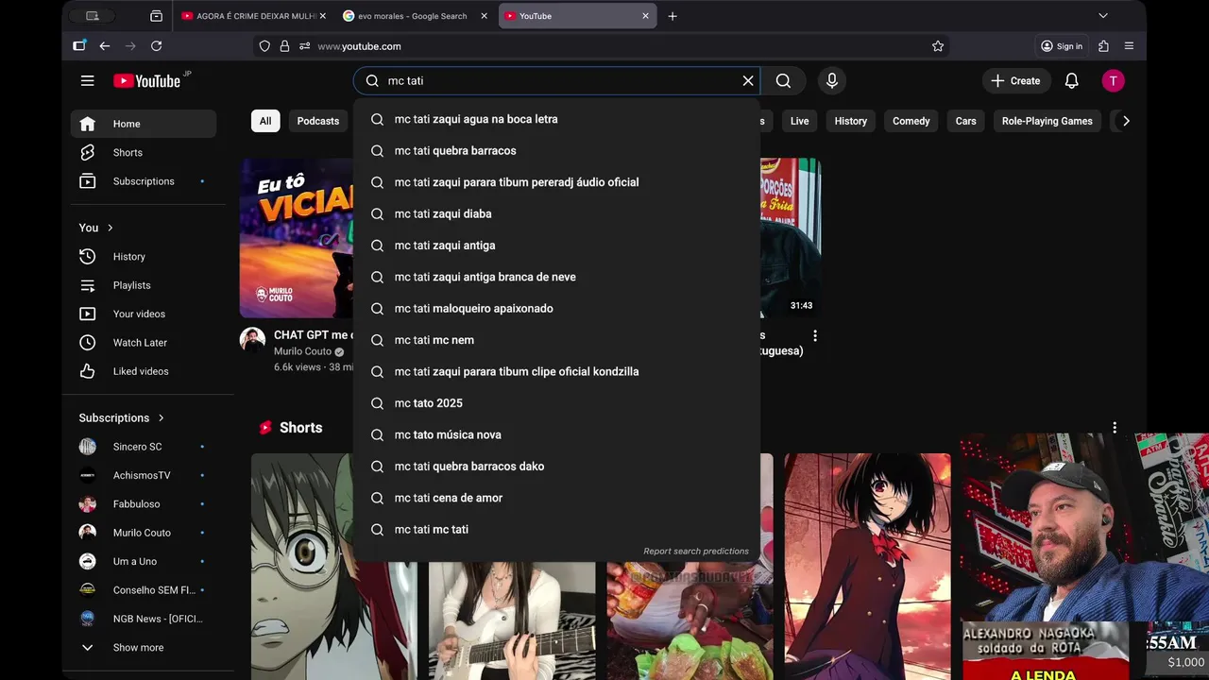
Task: Open AchismosTV channel
Action: 143,475
